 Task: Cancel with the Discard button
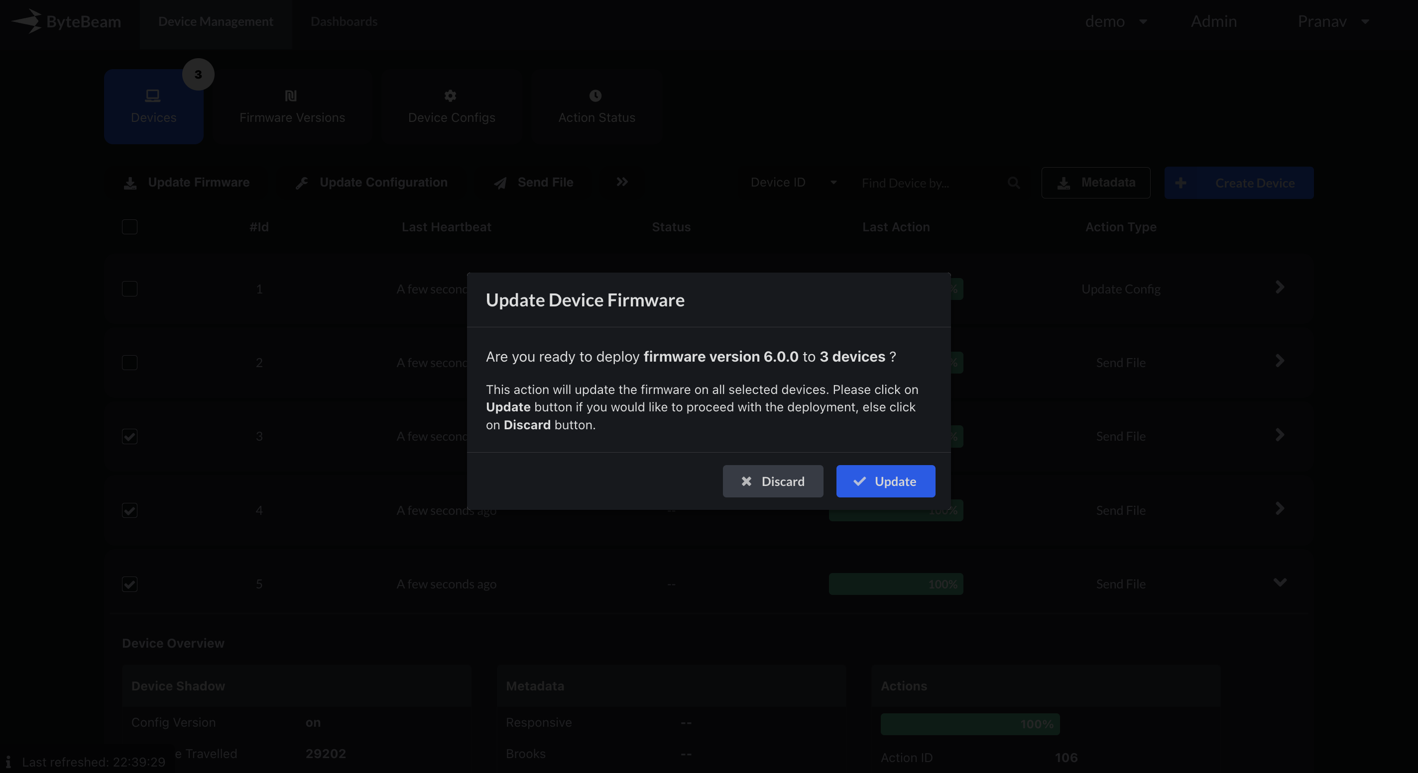click(772, 481)
